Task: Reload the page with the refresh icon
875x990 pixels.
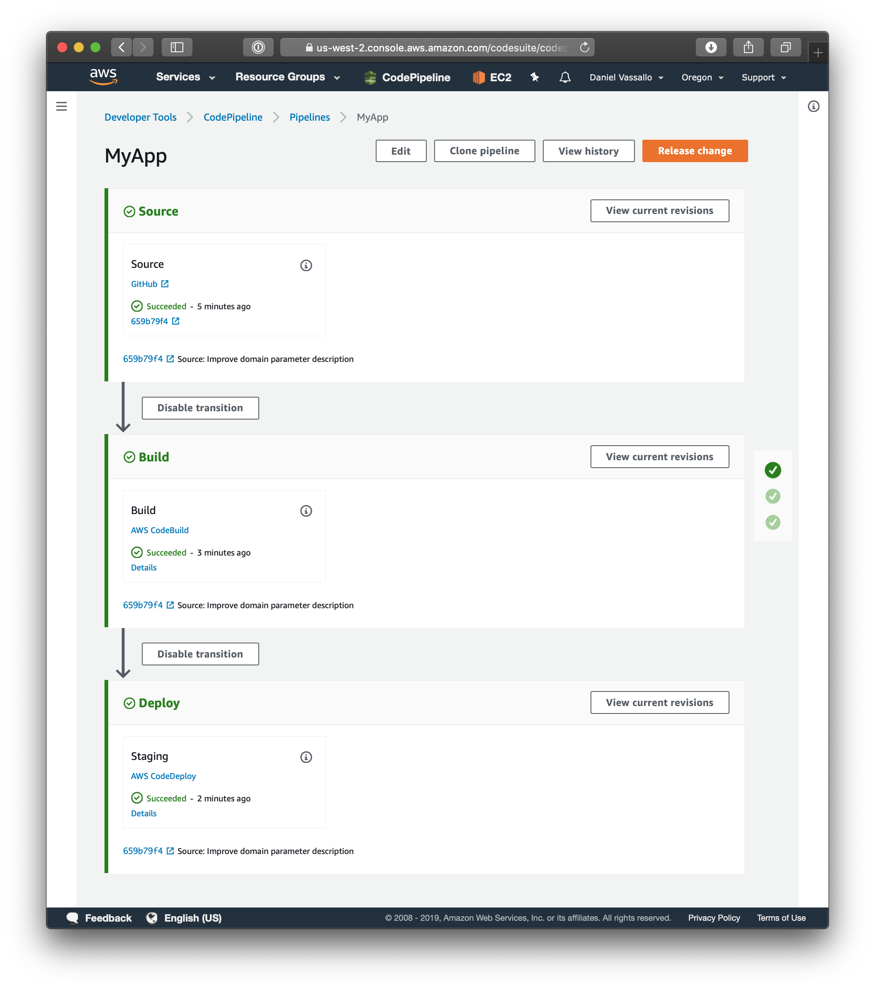Action: click(x=584, y=47)
